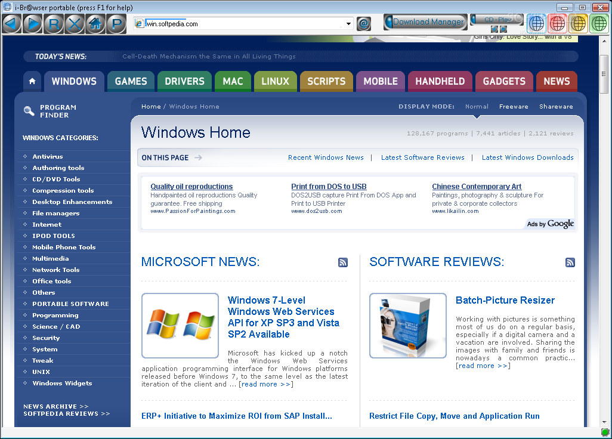Click into the address bar URL field
612x439 pixels.
point(244,24)
